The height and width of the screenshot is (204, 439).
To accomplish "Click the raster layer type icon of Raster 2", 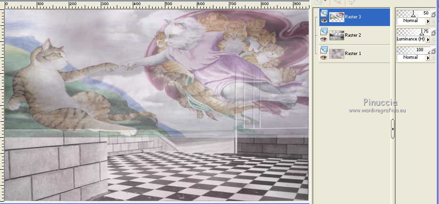I will point(324,31).
